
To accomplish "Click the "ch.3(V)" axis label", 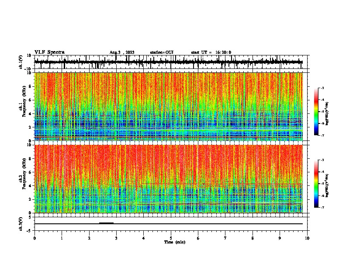I will (x=21, y=224).
